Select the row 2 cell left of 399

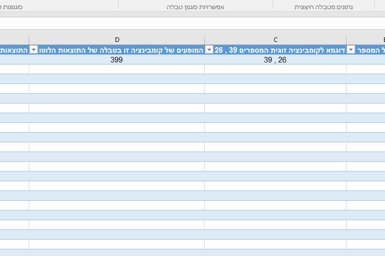click(14, 59)
